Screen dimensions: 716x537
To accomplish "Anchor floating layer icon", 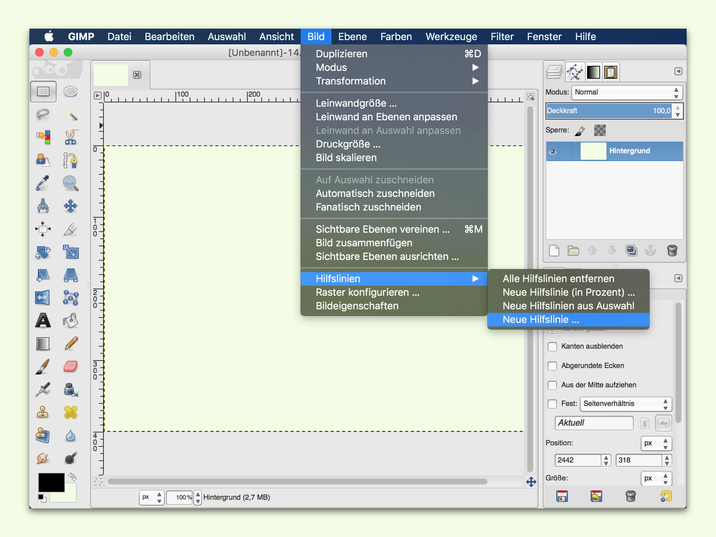I will 651,251.
